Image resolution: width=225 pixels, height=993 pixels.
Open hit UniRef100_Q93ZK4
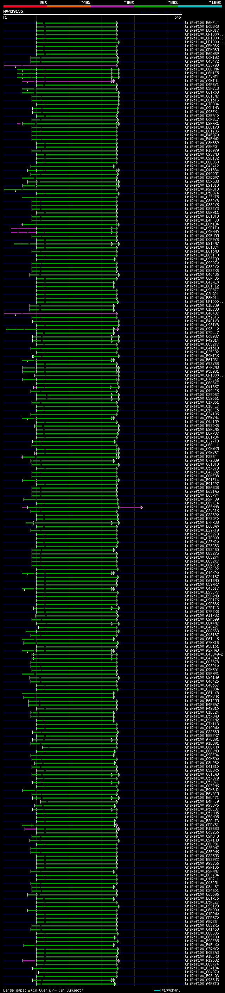click(x=201, y=112)
